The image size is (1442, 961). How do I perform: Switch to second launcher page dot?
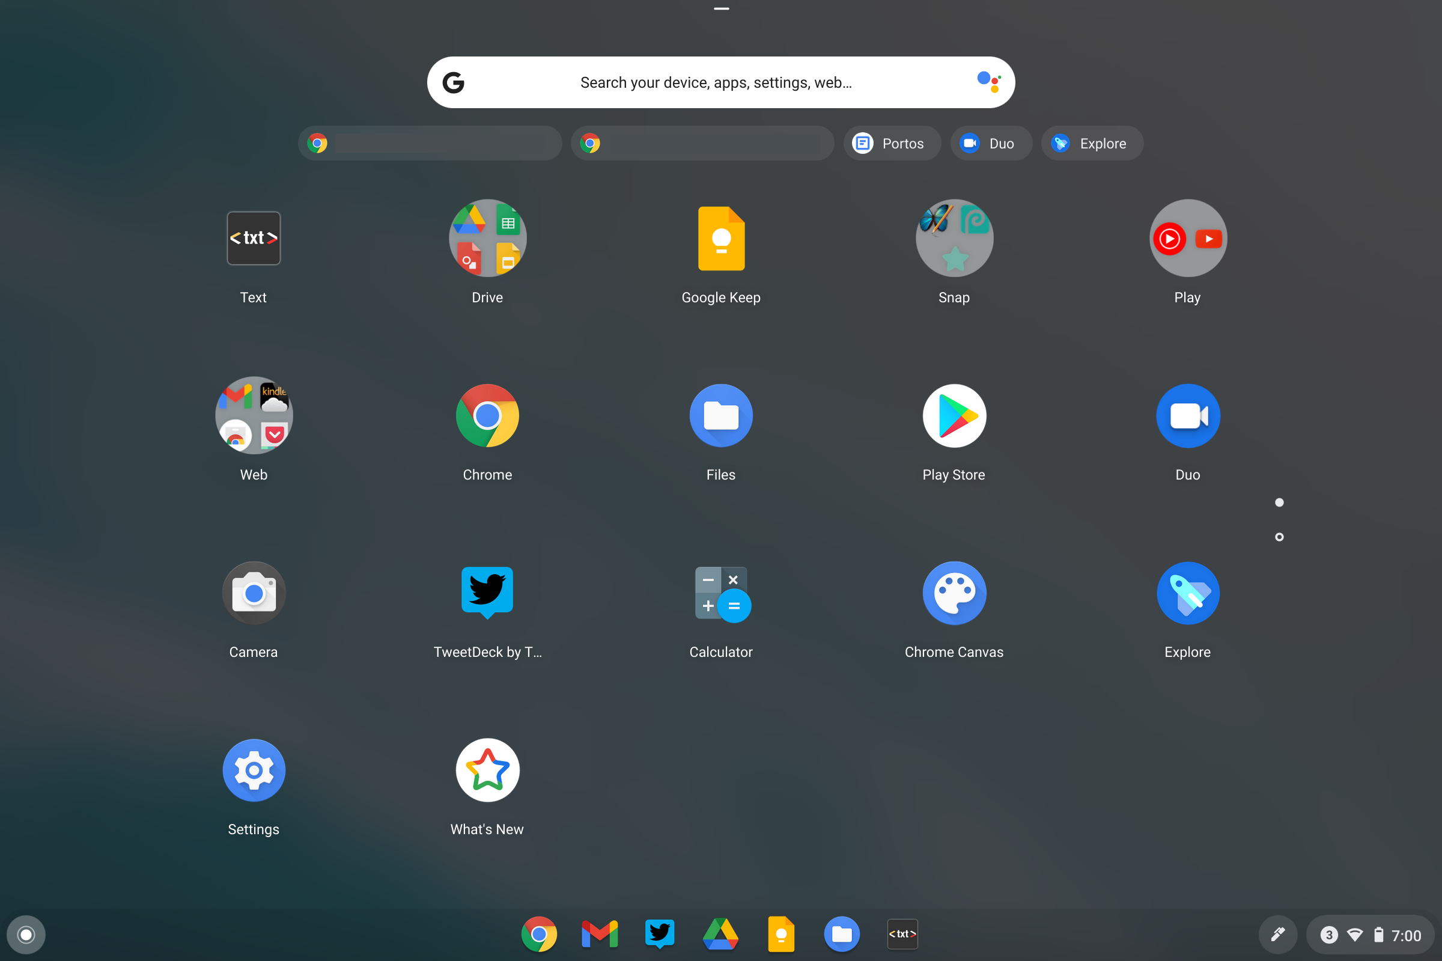(x=1279, y=537)
